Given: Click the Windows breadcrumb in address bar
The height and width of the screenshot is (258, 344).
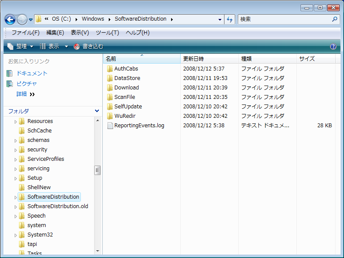Looking at the screenshot, I should [x=93, y=19].
